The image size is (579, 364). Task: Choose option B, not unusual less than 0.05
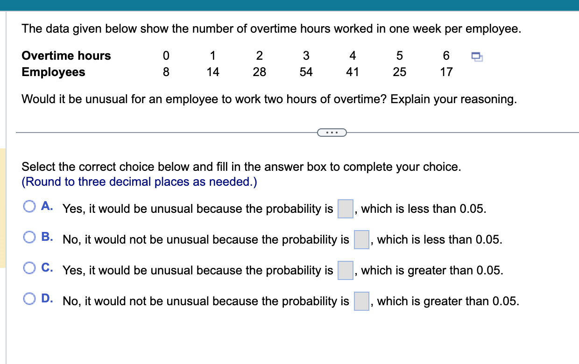pos(29,237)
